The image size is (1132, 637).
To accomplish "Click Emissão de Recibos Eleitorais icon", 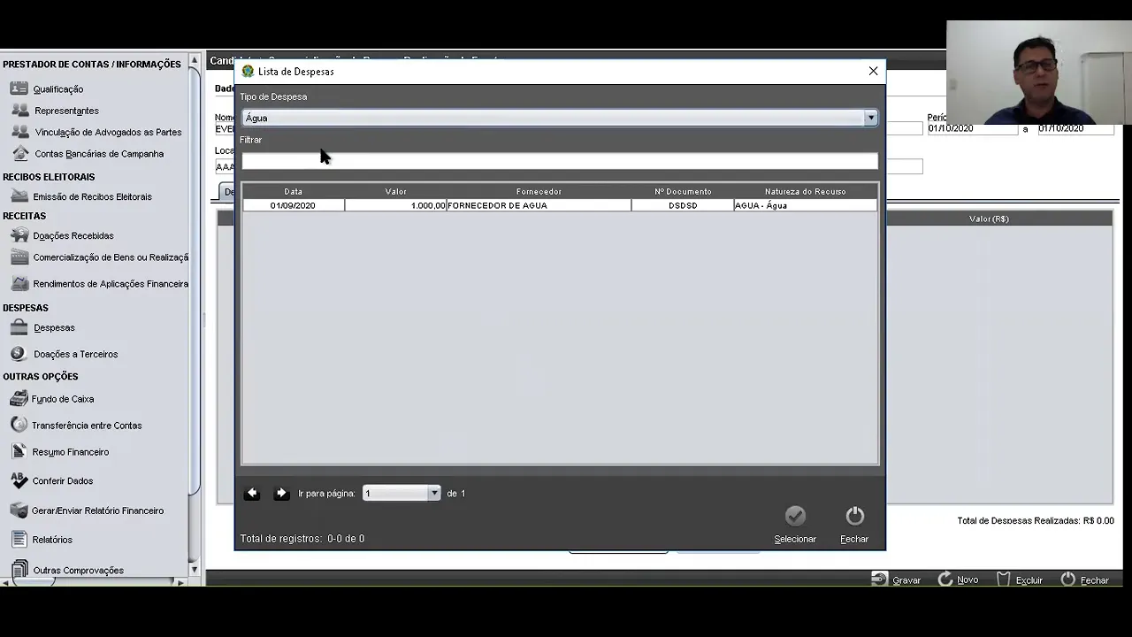I will click(19, 196).
